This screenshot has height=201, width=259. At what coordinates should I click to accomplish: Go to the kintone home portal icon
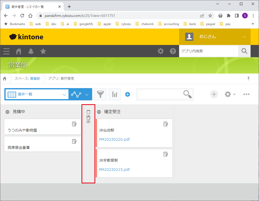coord(19,51)
